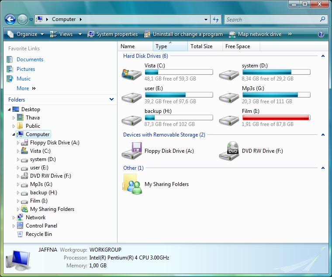Image resolution: width=332 pixels, height=277 pixels.
Task: Click the computer icon in address bar
Action: click(39, 19)
